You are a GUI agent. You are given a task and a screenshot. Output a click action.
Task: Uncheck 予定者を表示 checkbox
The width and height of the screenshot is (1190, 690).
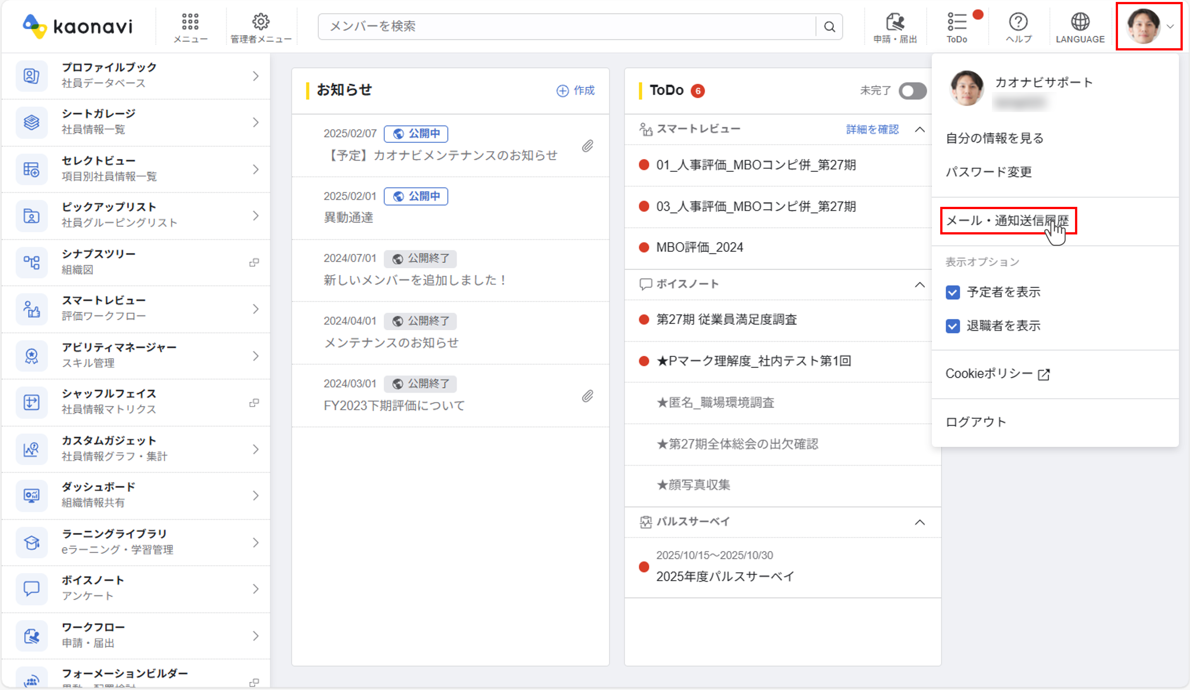(x=953, y=292)
